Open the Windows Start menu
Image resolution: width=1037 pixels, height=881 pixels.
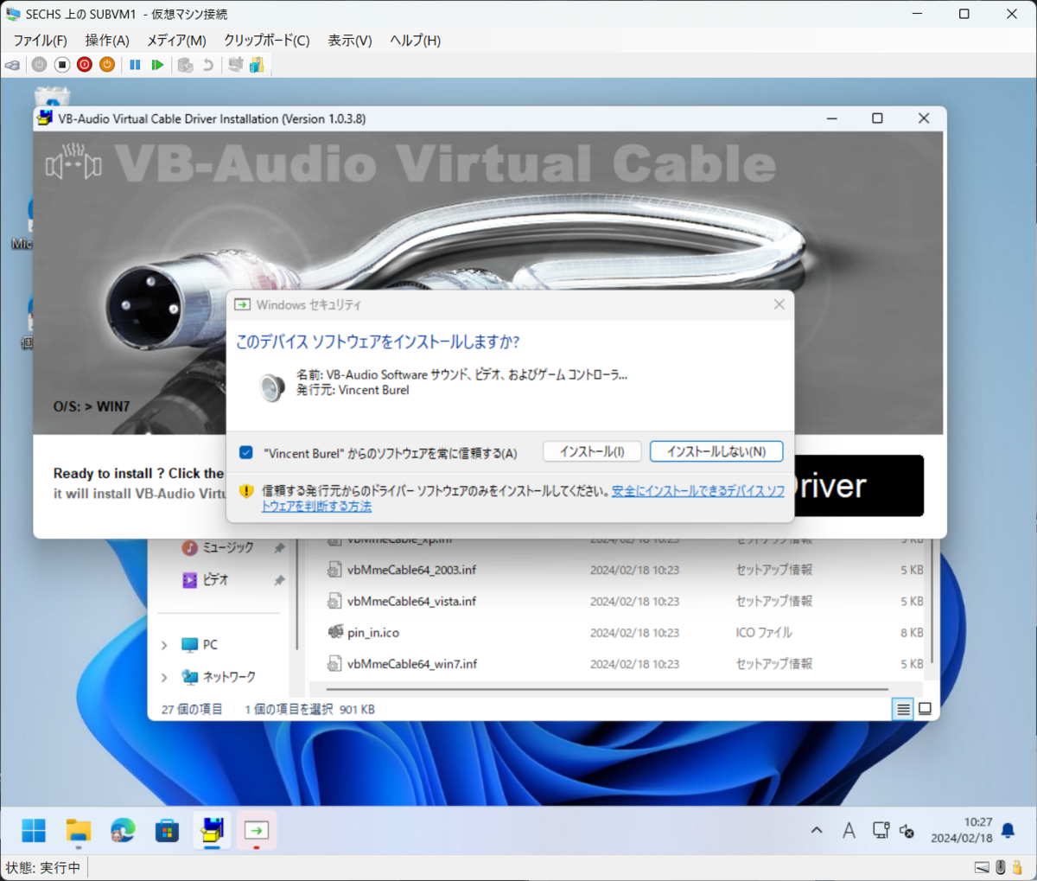click(34, 831)
